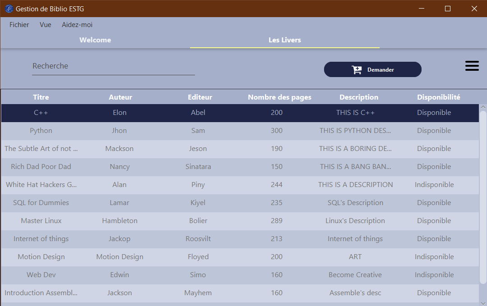
Task: Sort by Nombre des pages header
Action: [279, 97]
